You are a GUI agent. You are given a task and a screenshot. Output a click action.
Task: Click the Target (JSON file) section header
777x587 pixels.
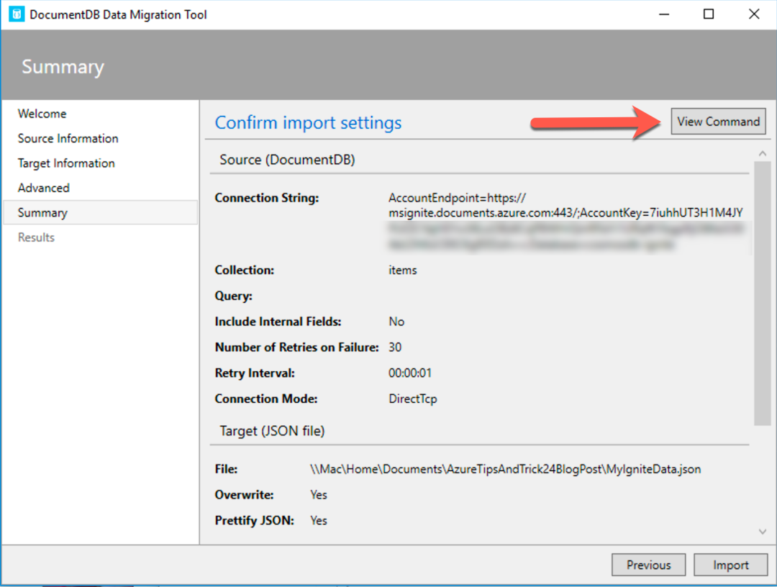tap(272, 430)
